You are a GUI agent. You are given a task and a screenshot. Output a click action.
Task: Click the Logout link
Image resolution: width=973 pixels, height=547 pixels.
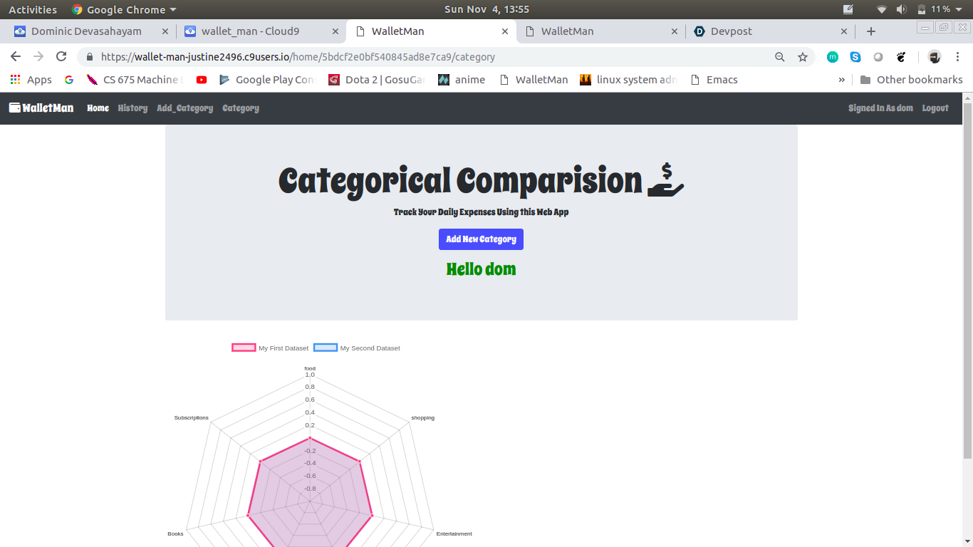pyautogui.click(x=935, y=108)
